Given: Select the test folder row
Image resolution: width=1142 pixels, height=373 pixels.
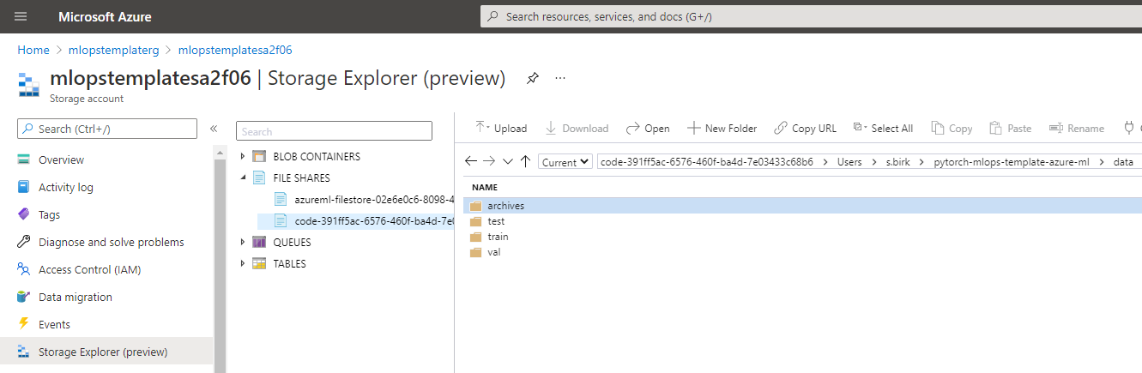Looking at the screenshot, I should [802, 221].
